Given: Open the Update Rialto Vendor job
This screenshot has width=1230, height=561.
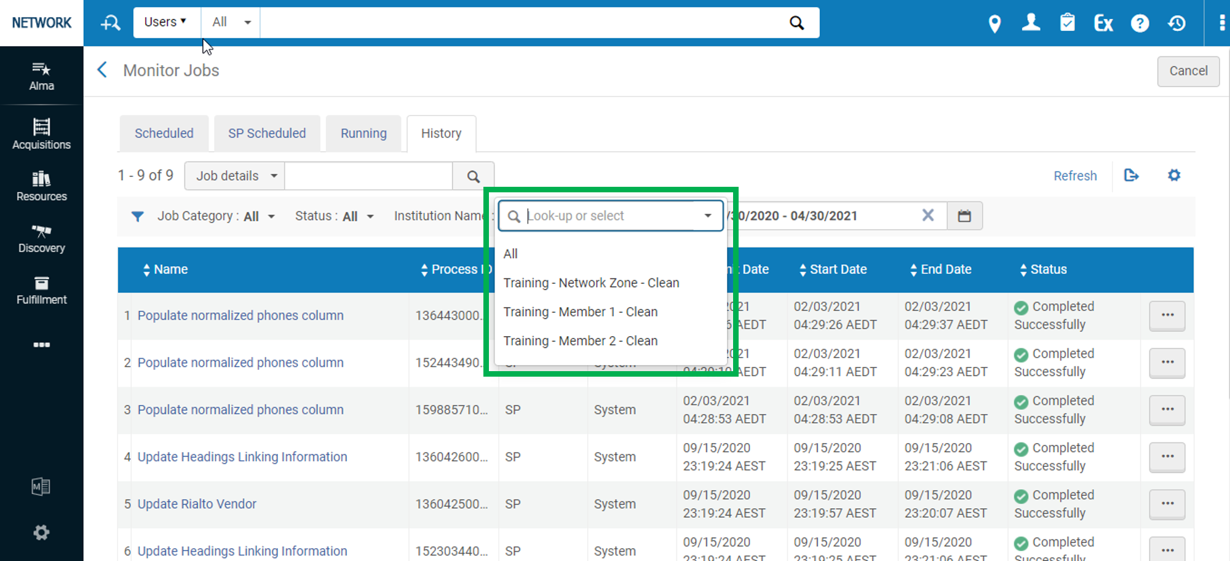Looking at the screenshot, I should pyautogui.click(x=197, y=504).
